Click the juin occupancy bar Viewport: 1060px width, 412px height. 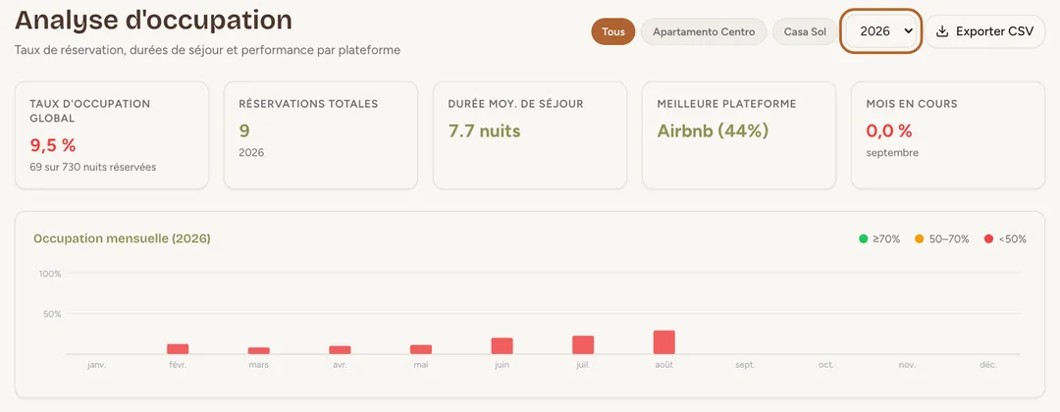(x=502, y=346)
